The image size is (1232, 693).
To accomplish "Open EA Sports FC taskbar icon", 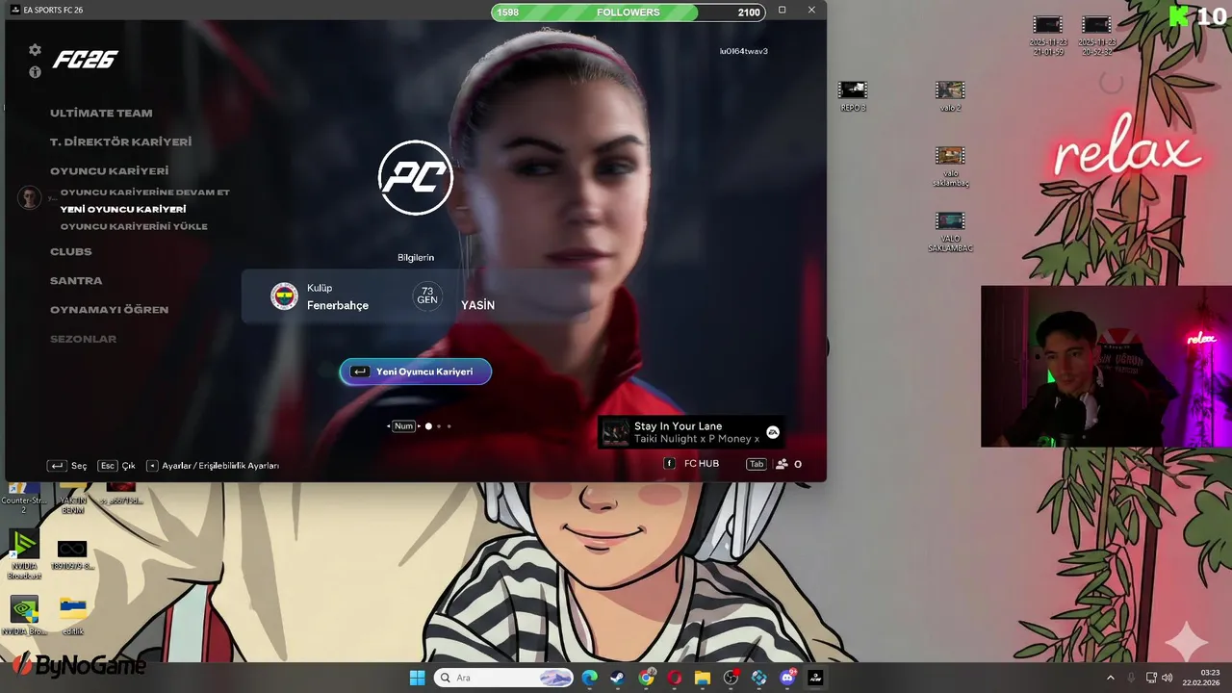I will (x=815, y=678).
